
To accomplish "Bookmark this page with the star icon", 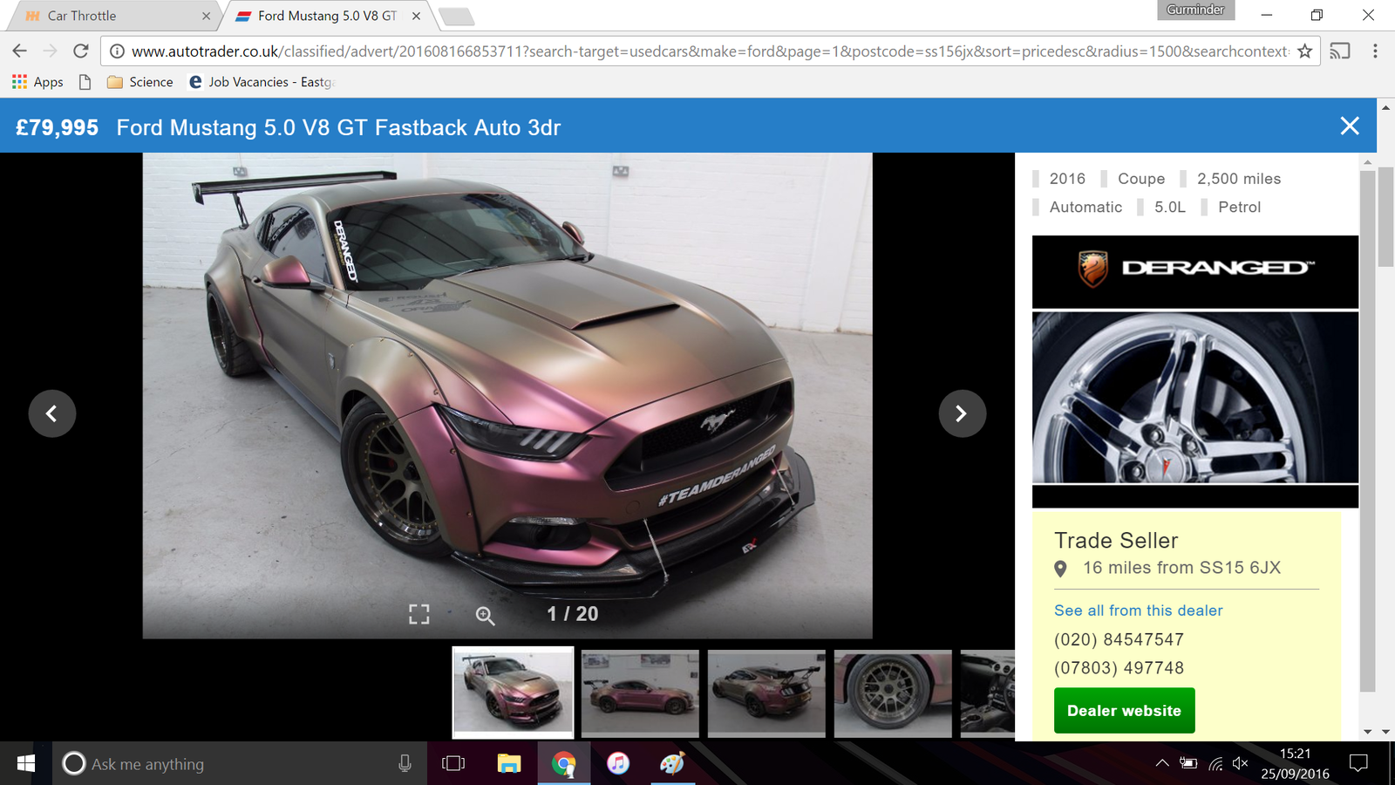I will pos(1304,51).
